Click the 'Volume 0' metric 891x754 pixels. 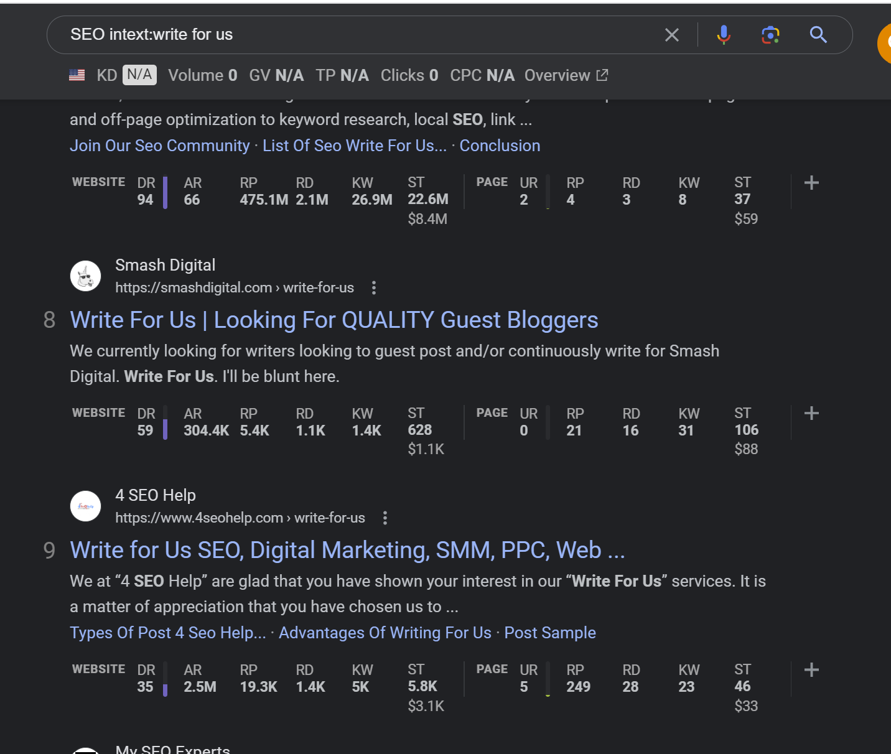[x=203, y=75]
